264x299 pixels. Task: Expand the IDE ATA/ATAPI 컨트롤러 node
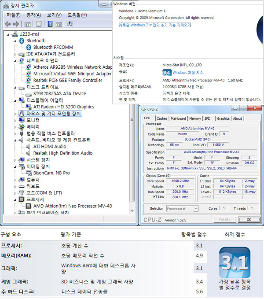pyautogui.click(x=15, y=54)
